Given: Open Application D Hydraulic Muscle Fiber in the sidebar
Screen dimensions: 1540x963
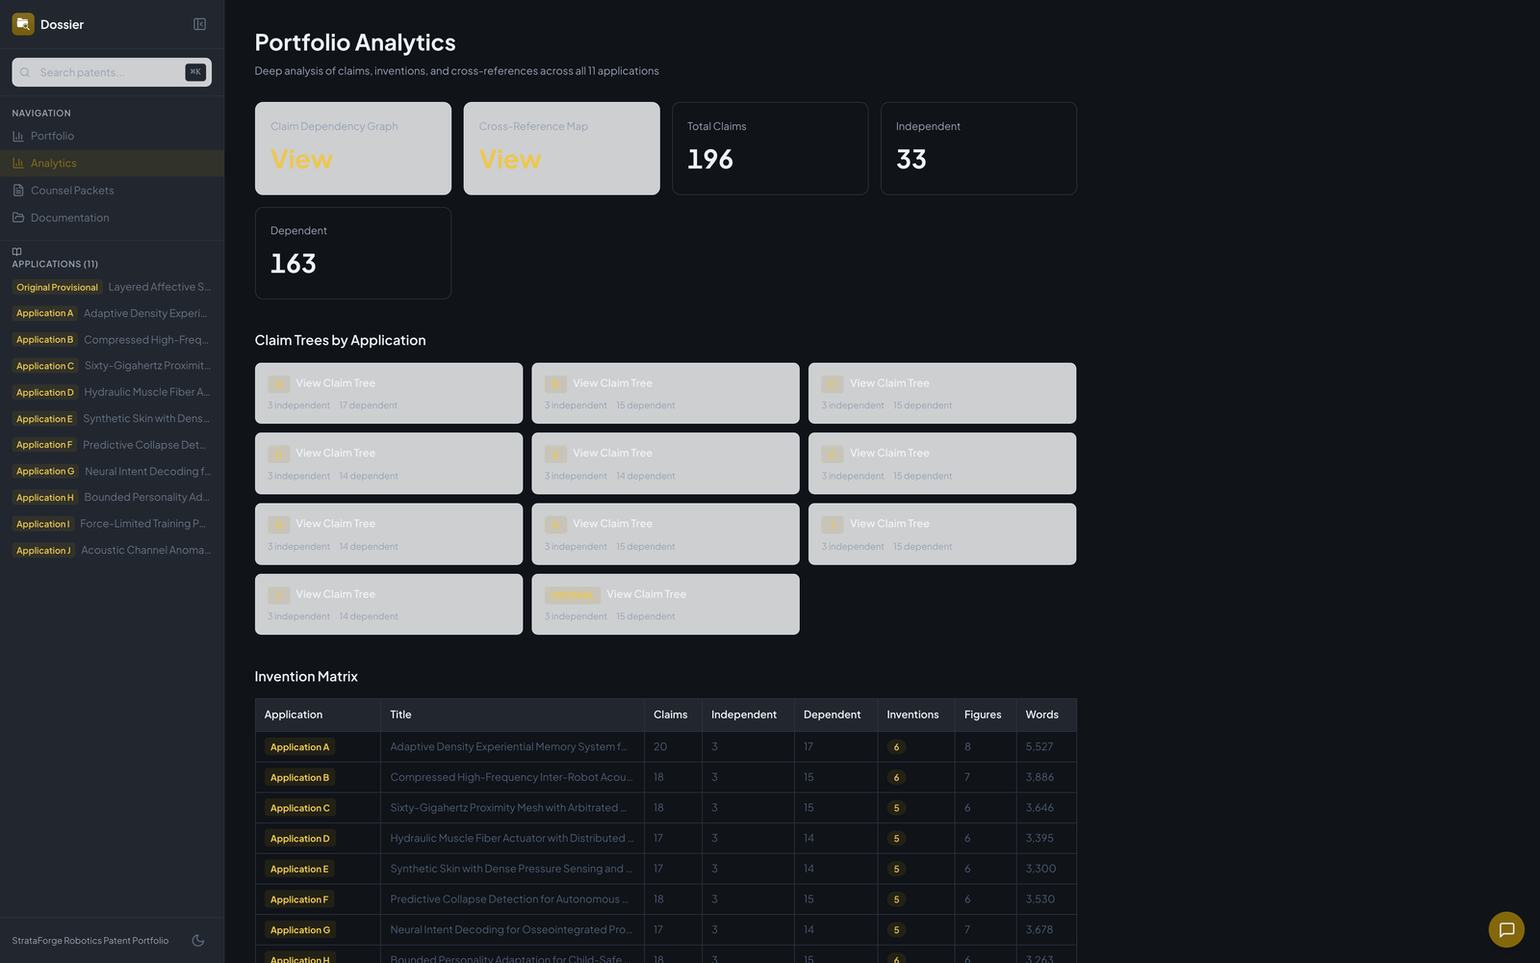Looking at the screenshot, I should click(x=112, y=392).
